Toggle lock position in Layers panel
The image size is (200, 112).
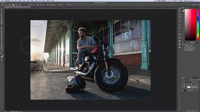[x=188, y=84]
